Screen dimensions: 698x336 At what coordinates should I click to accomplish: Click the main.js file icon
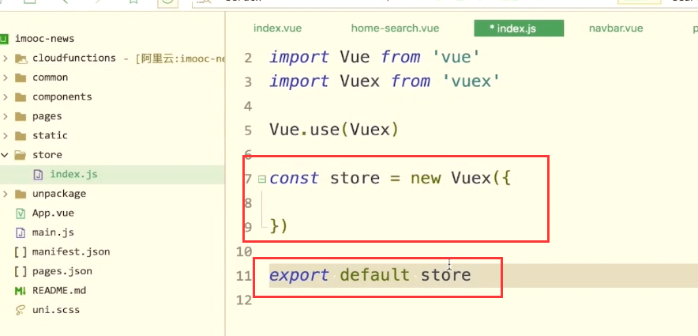coord(20,232)
